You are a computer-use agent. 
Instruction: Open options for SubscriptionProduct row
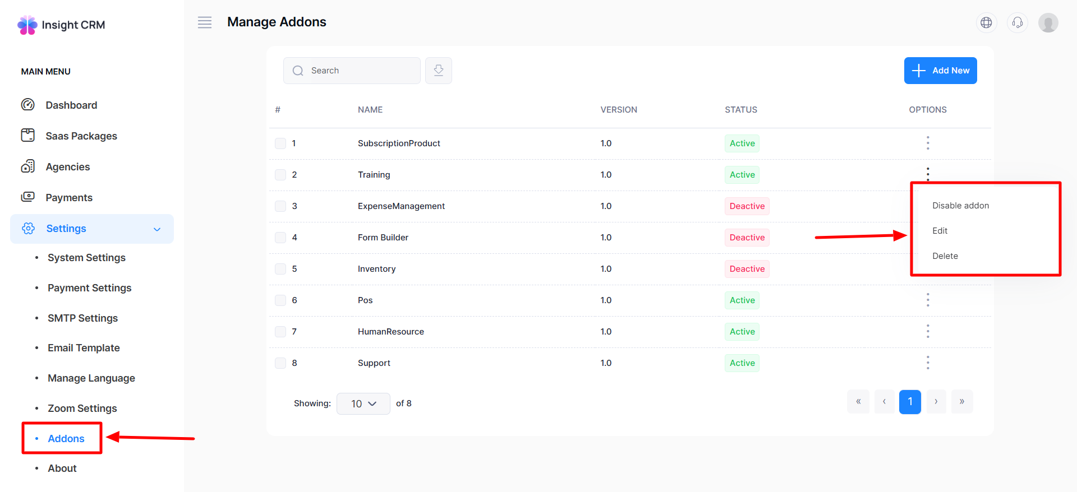click(x=928, y=143)
